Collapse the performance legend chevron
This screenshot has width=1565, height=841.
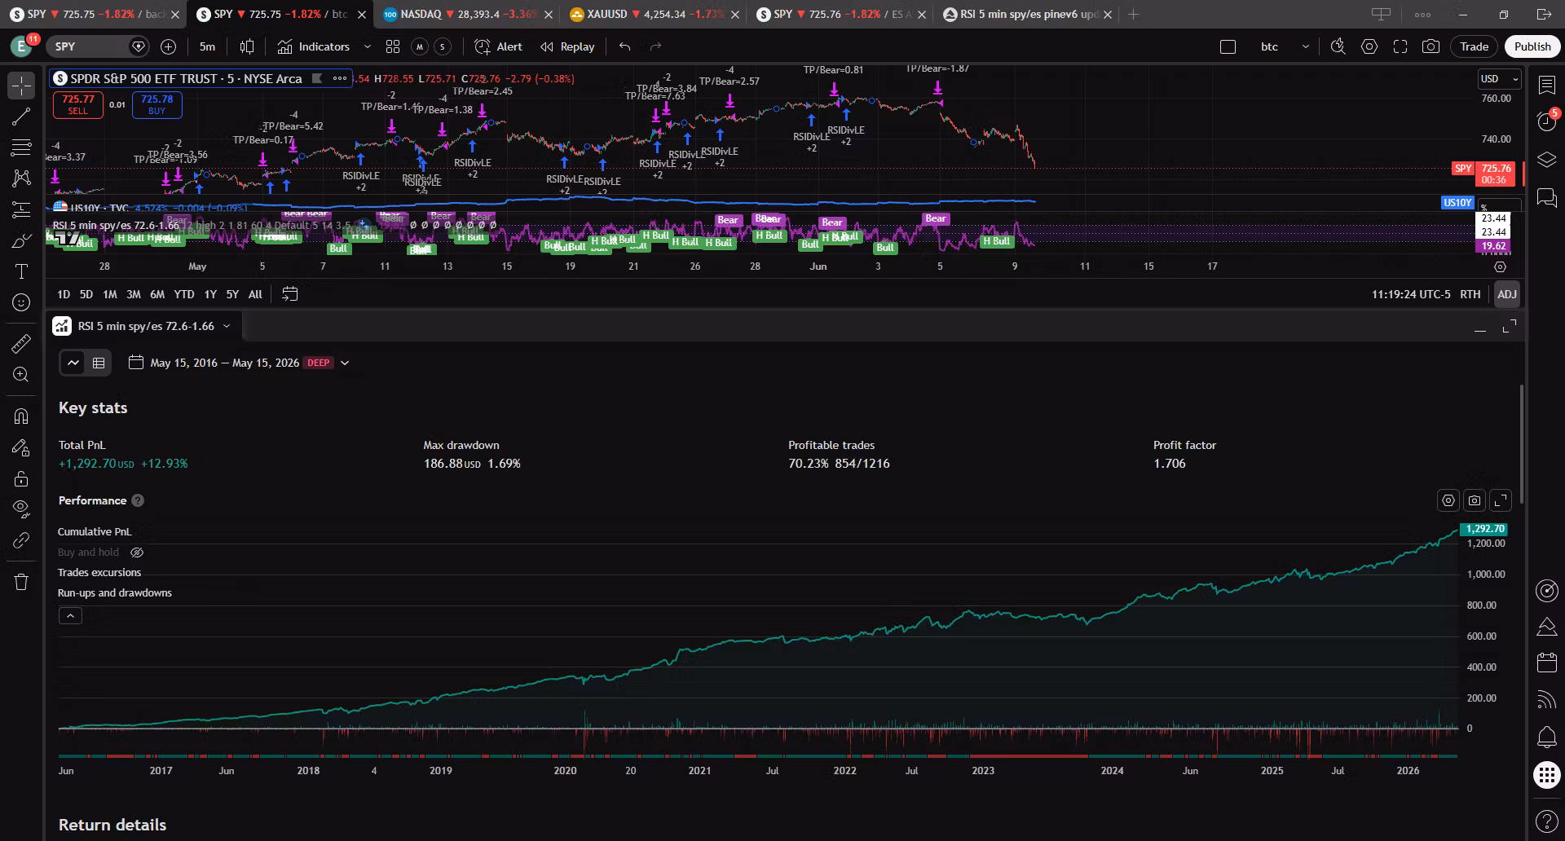(x=70, y=616)
